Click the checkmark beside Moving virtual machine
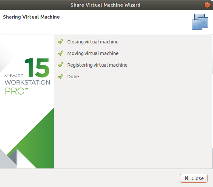The image size is (213, 187). tap(61, 53)
